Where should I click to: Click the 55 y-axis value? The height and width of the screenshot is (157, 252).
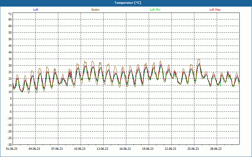click(10, 33)
